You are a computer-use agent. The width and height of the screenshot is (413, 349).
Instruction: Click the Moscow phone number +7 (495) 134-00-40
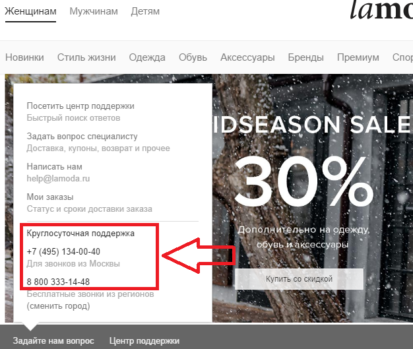click(x=63, y=251)
